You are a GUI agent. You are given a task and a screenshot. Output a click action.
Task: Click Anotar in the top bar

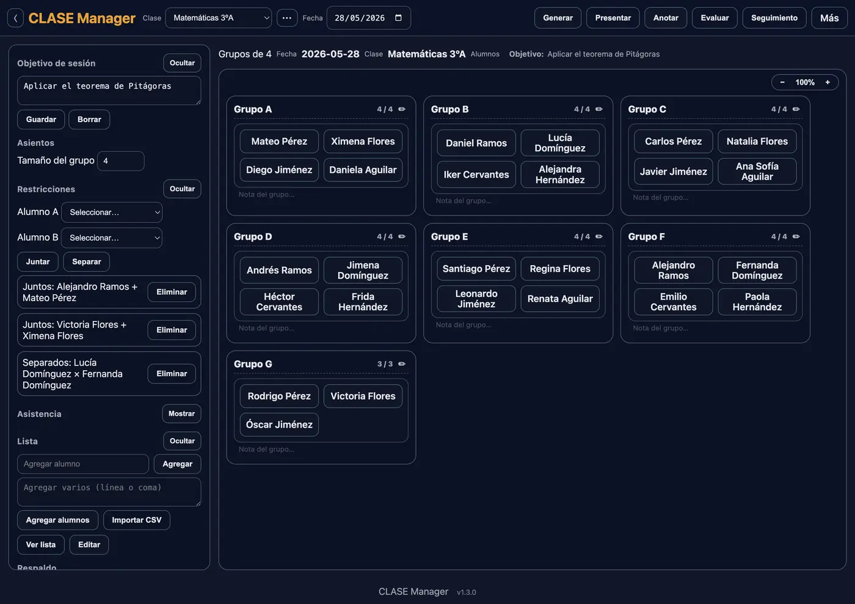(x=666, y=18)
